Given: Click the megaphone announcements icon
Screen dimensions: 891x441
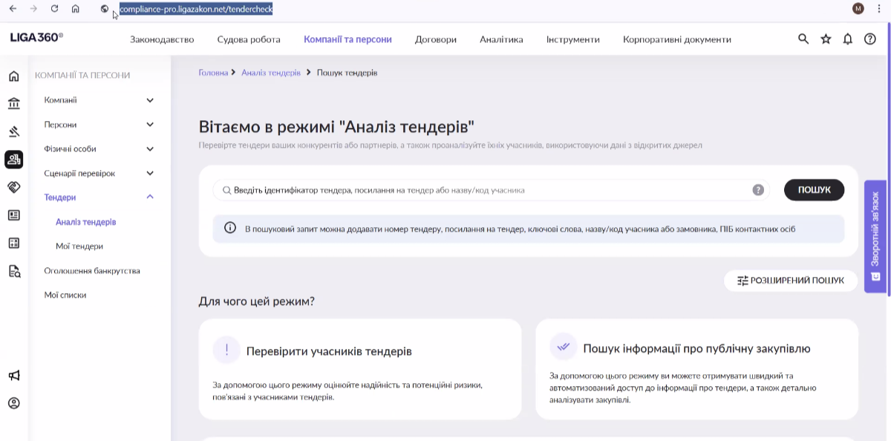Looking at the screenshot, I should click(13, 376).
